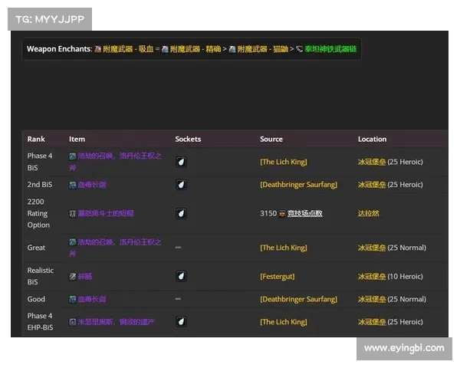Click socket gem icon in Phase 4 EHP-BiS row
The image size is (460, 368).
pyautogui.click(x=181, y=322)
